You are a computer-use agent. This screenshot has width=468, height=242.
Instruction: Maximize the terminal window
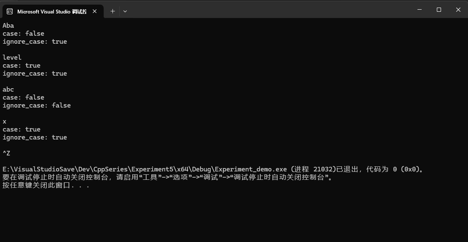(438, 9)
